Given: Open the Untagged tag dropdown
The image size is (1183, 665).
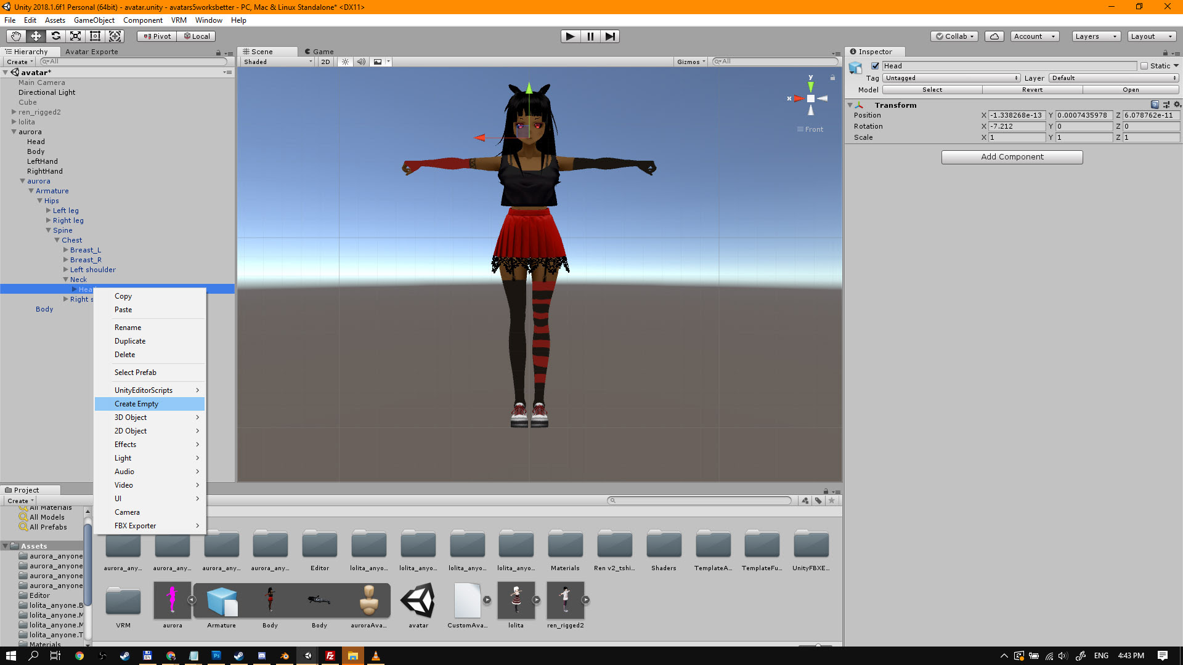Looking at the screenshot, I should click(x=951, y=78).
